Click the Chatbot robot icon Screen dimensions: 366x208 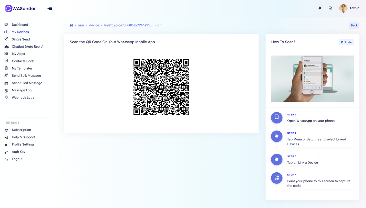coord(6,47)
